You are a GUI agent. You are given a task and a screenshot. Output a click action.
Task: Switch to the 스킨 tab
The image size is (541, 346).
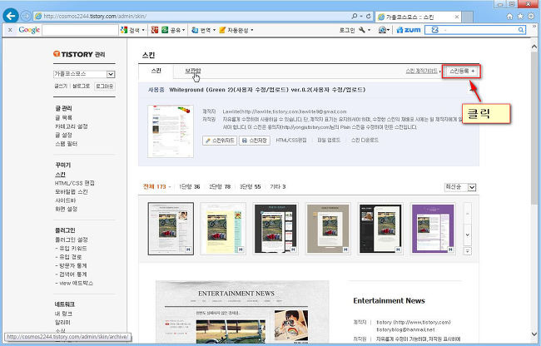156,71
